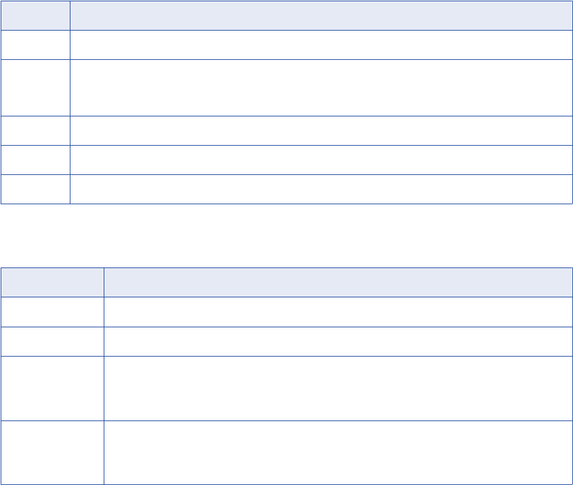The height and width of the screenshot is (485, 573).
Task: Select the upper table's shaded header wide cell
Action: tap(321, 16)
